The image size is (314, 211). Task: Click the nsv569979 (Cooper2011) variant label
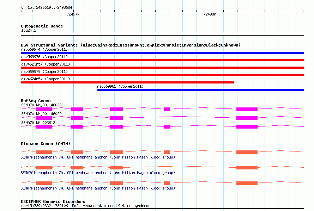coord(44,72)
